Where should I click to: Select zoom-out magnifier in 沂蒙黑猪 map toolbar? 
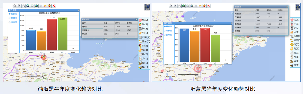[x=175, y=6]
